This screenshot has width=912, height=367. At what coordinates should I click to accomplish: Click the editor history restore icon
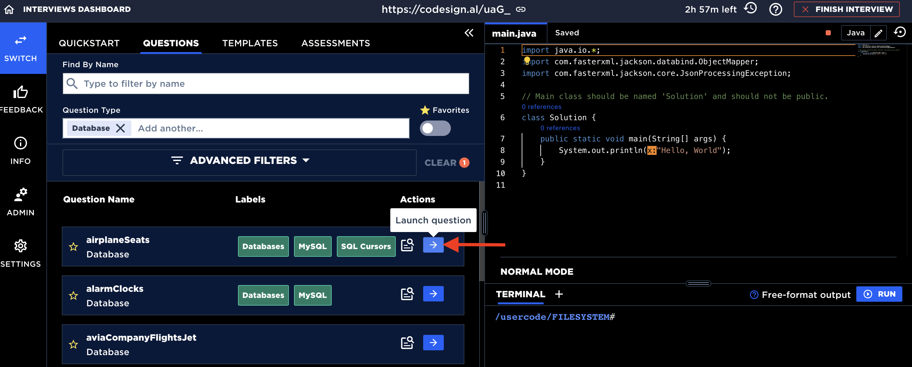(x=900, y=32)
